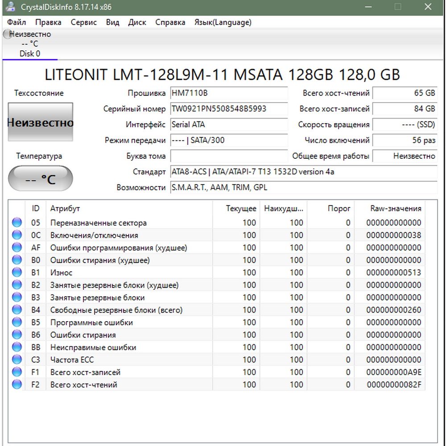Click the status orb beside Переназначенные сектора
Screen dimensions: 446x446
17,223
